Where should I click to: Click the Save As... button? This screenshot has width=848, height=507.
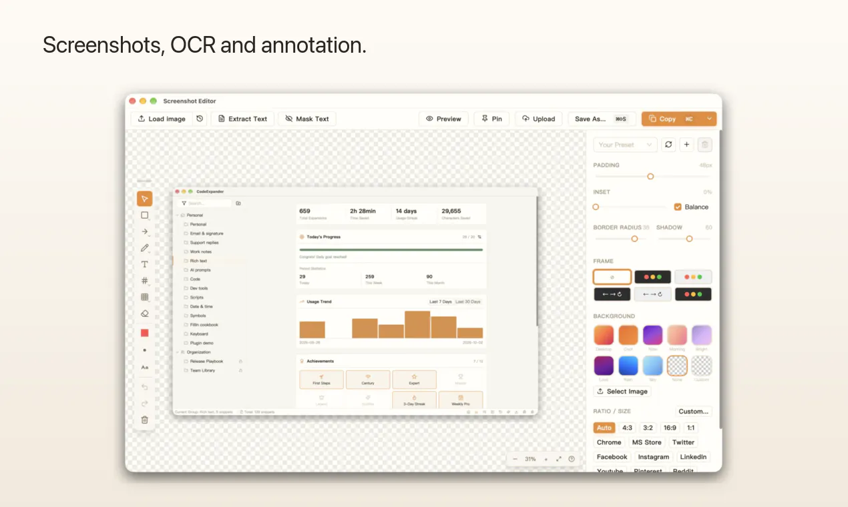[x=602, y=119]
